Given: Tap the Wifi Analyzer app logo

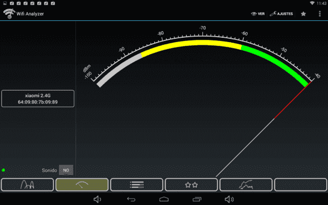Looking at the screenshot, I should (9, 14).
